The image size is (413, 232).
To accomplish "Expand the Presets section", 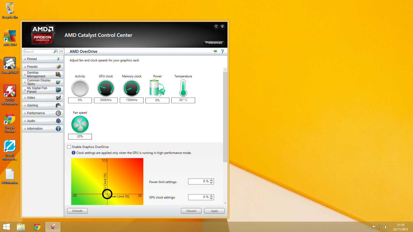I will pos(32,67).
